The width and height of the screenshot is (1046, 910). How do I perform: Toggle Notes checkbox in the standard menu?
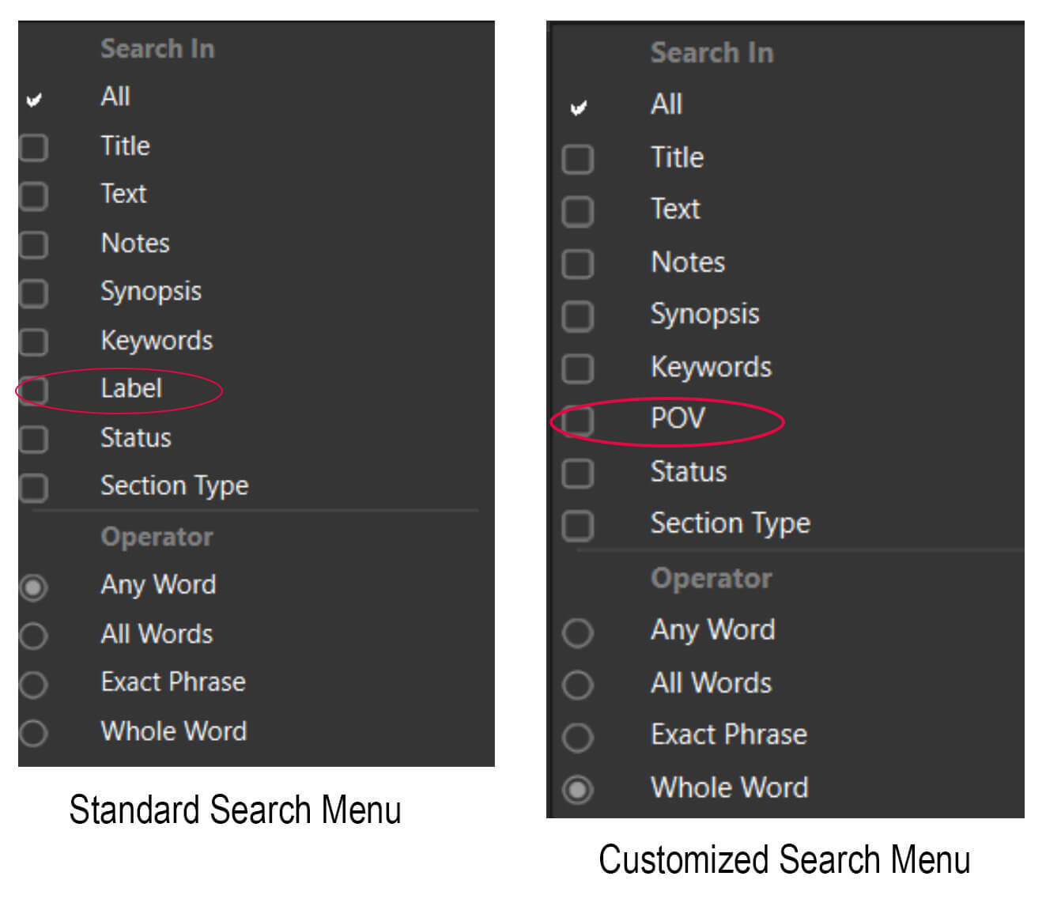tap(34, 244)
